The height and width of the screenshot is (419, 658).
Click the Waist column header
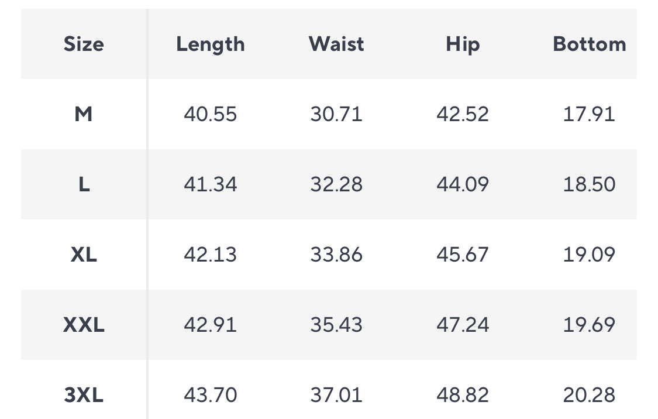(x=336, y=44)
